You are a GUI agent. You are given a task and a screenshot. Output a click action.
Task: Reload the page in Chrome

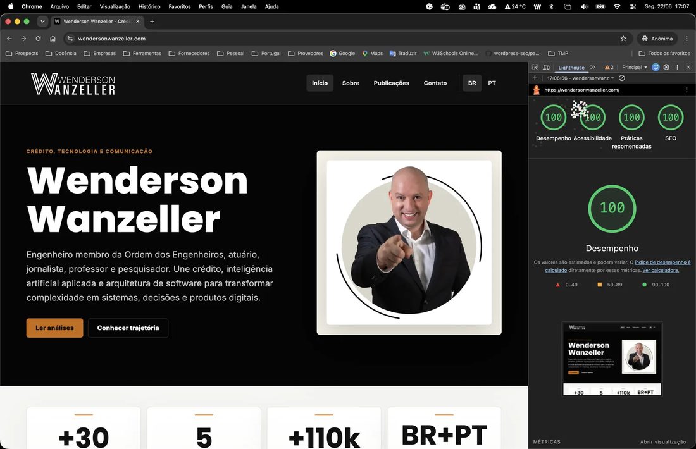click(38, 39)
